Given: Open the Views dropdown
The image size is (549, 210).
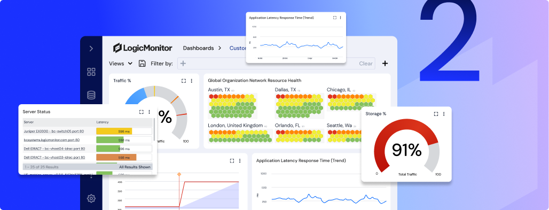Looking at the screenshot, I should coord(121,64).
